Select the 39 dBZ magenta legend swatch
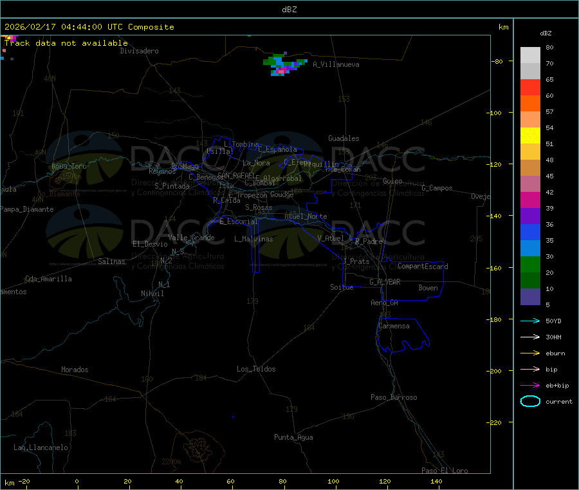Screen dimensions: 579x490 click(x=530, y=200)
